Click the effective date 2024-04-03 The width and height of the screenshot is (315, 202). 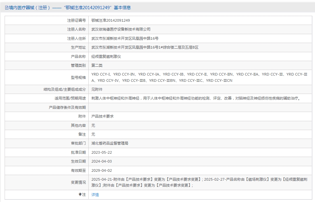click(102, 161)
